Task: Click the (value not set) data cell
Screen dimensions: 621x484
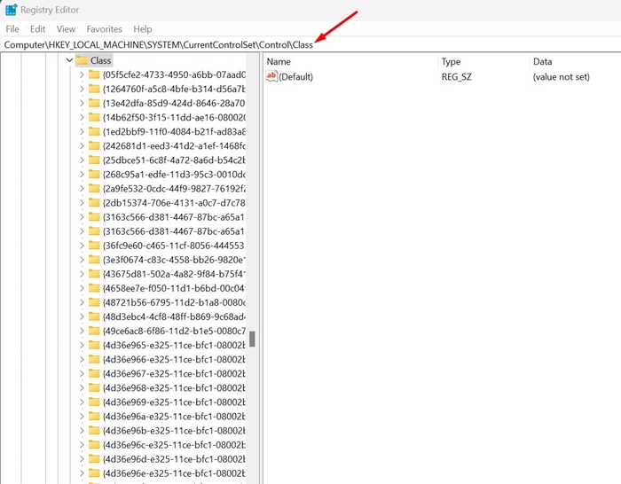Action: click(562, 77)
